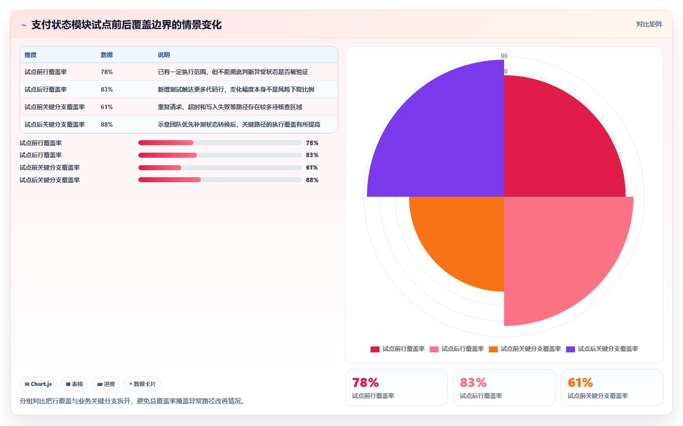Click the 数据卡片 chip
This screenshot has width=683, height=426.
tap(142, 384)
